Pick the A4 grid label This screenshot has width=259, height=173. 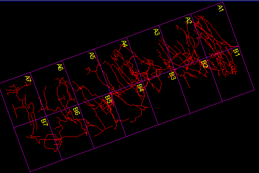[x=125, y=44]
